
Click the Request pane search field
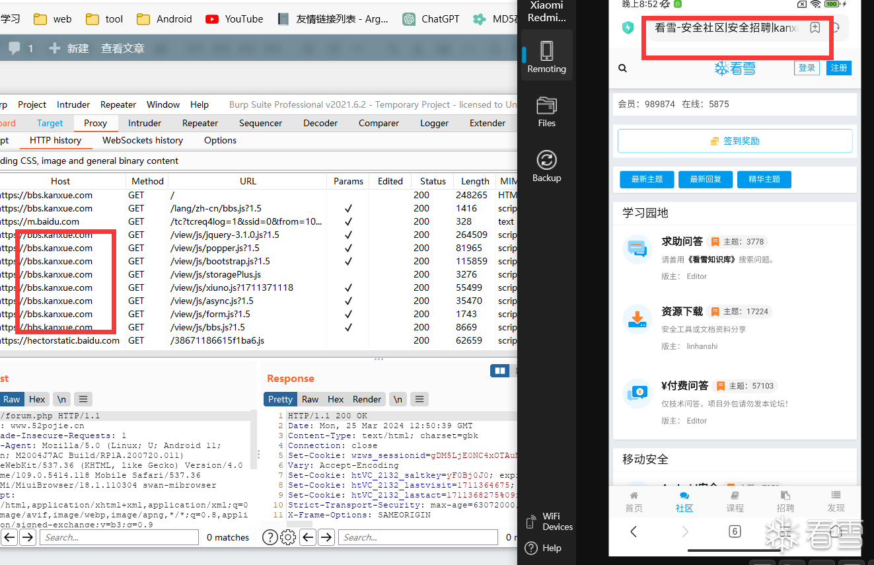(119, 537)
